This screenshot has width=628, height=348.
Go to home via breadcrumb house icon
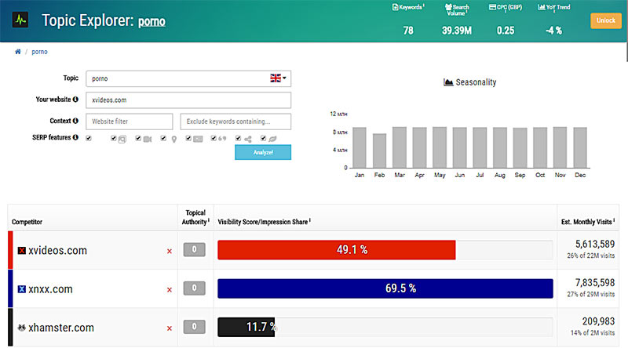tap(17, 52)
